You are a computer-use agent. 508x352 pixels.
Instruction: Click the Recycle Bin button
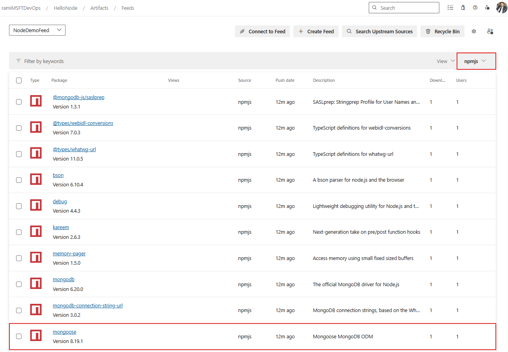pos(442,31)
